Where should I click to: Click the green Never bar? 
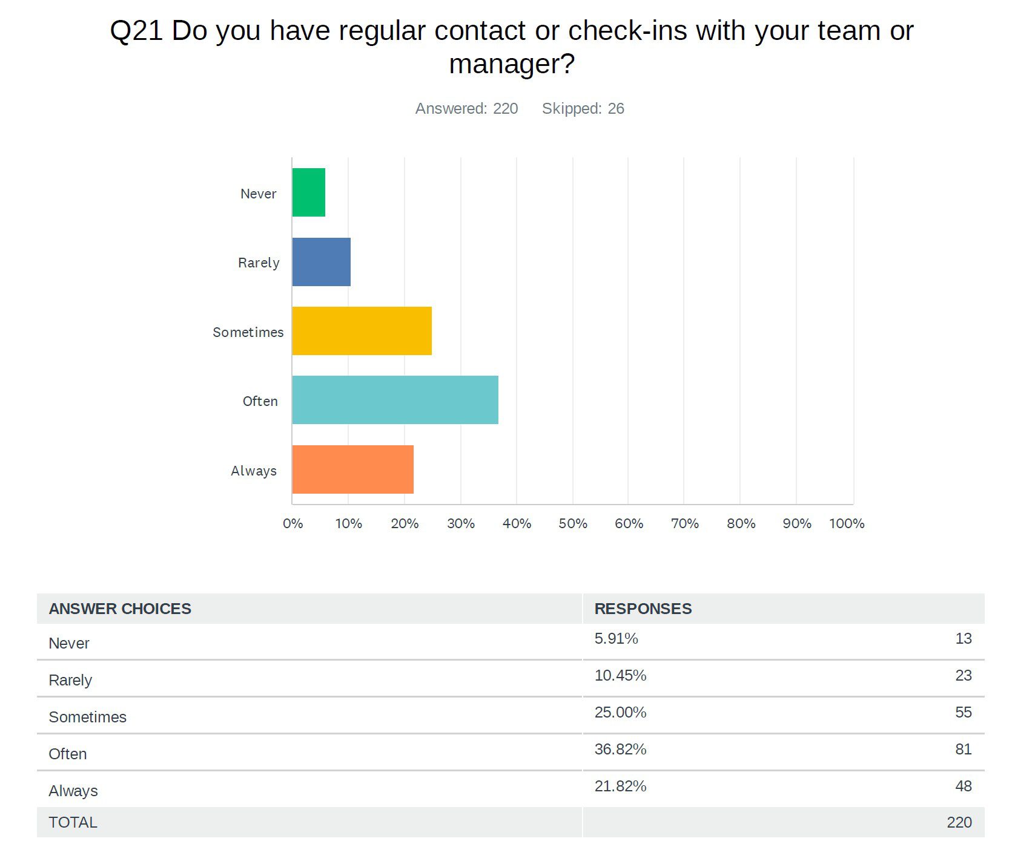pyautogui.click(x=309, y=192)
